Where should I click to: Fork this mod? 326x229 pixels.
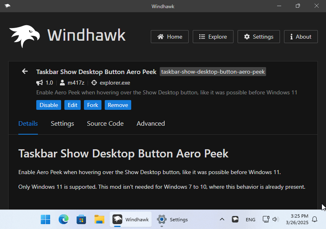pyautogui.click(x=93, y=105)
